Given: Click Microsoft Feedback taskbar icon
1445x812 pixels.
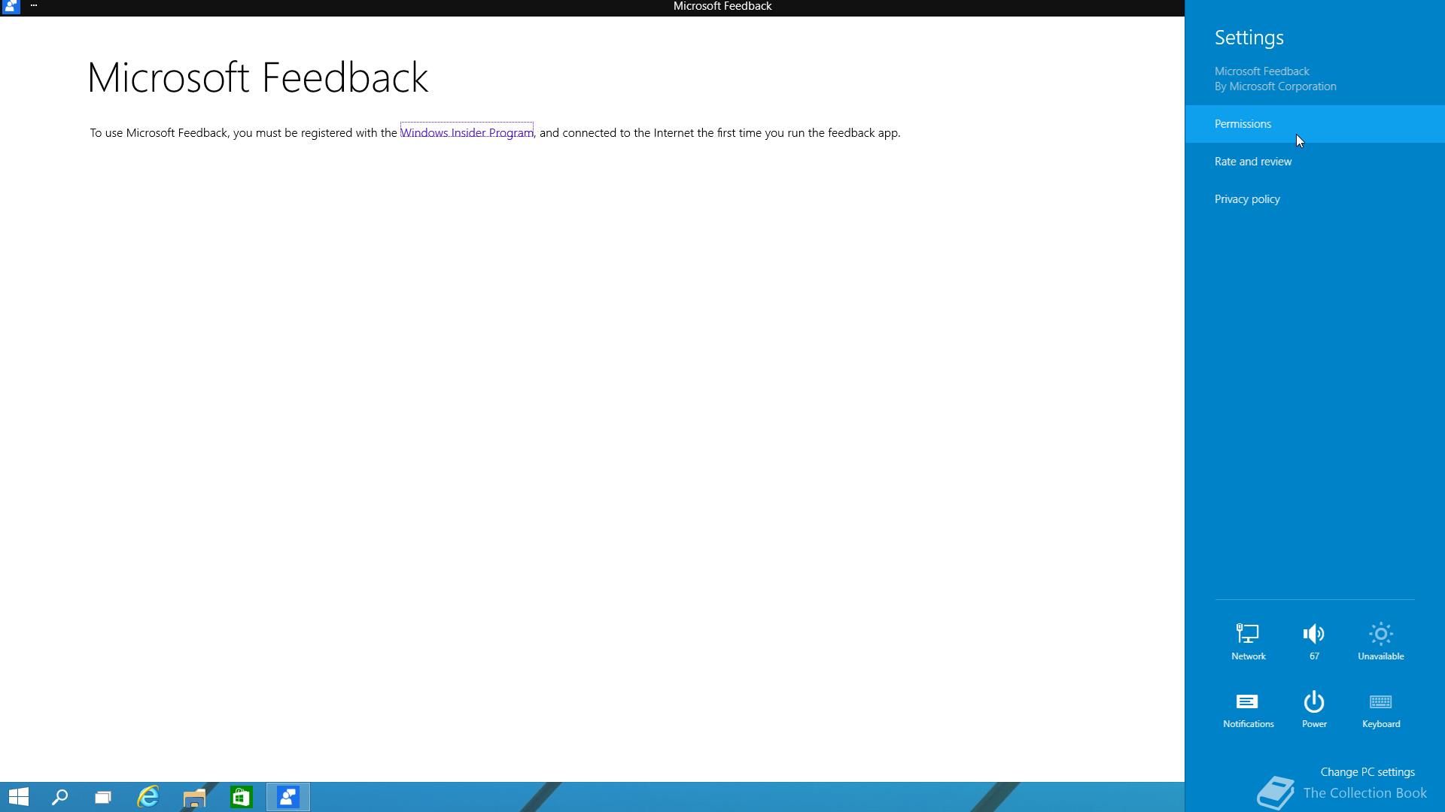Looking at the screenshot, I should (288, 797).
